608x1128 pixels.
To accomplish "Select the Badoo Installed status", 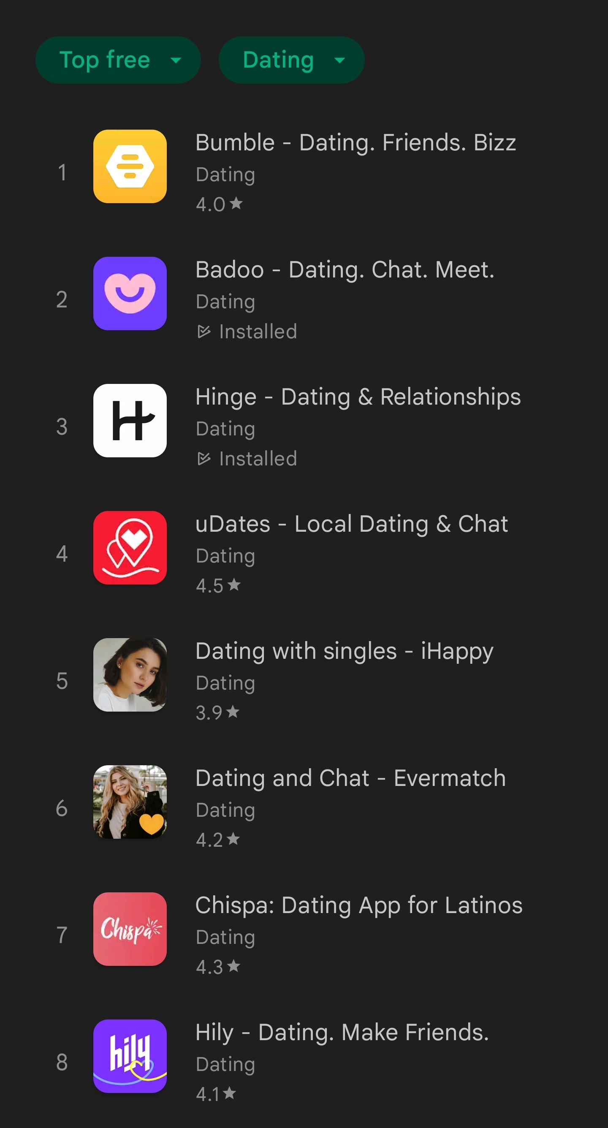I will click(x=247, y=332).
